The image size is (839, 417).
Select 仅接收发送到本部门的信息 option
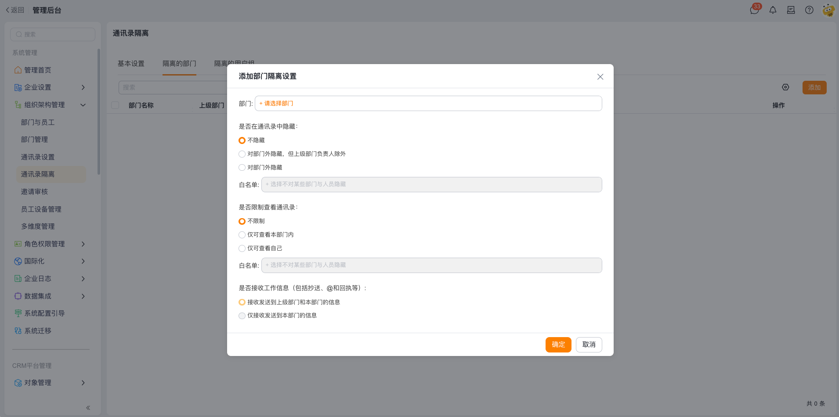tap(242, 316)
